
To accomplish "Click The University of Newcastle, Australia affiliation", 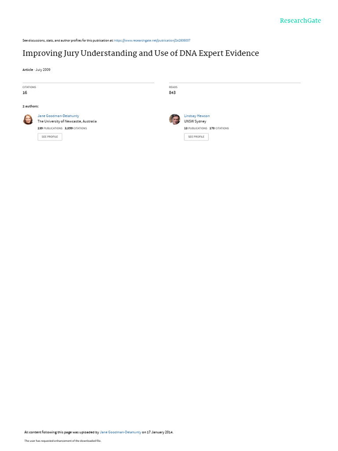I will click(x=67, y=122).
